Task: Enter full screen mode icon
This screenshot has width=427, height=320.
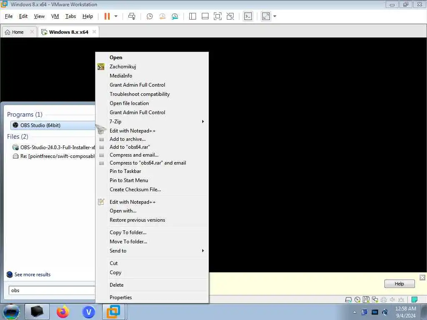Action: (218, 16)
